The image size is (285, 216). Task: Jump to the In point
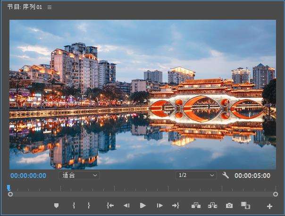tap(110, 206)
